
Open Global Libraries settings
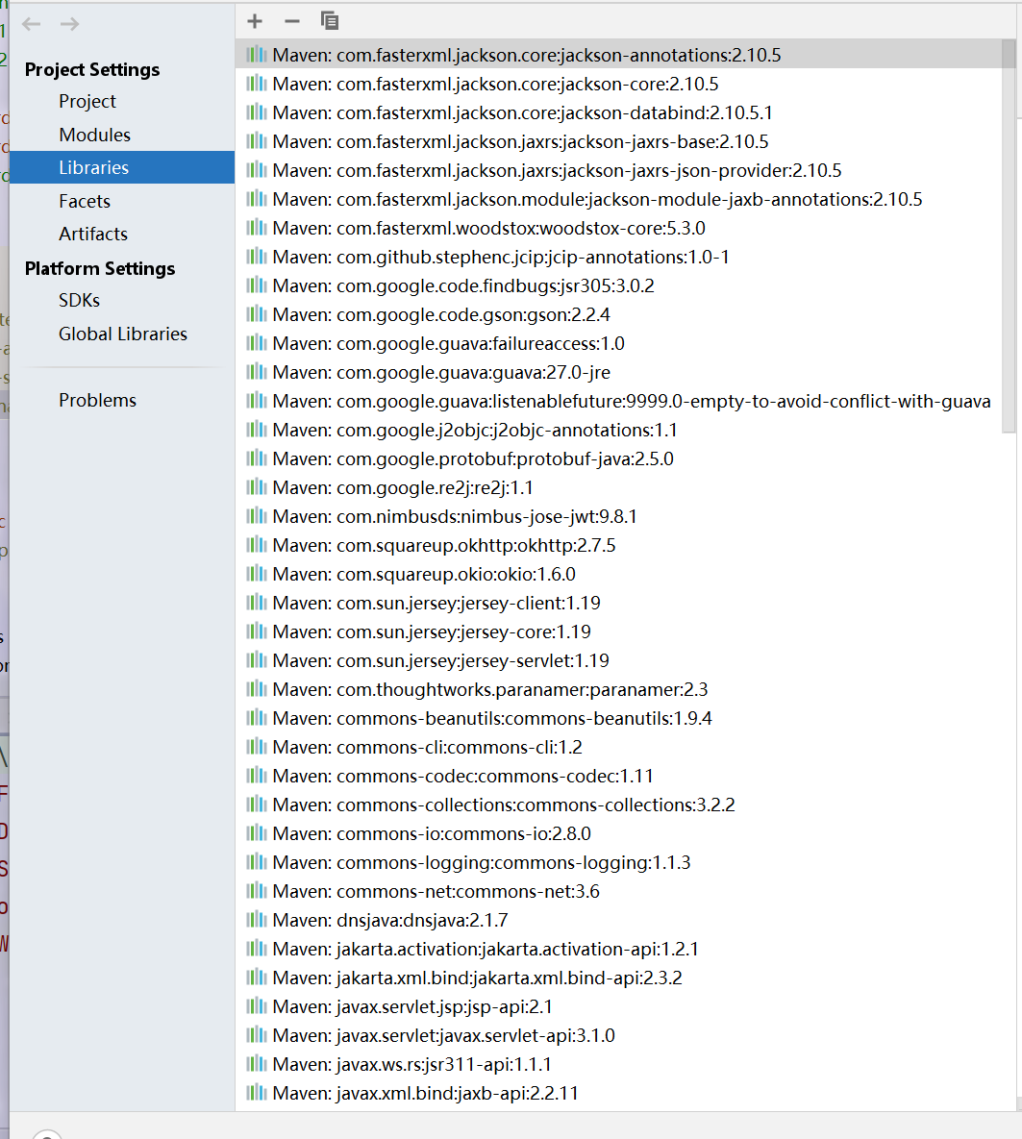coord(123,334)
